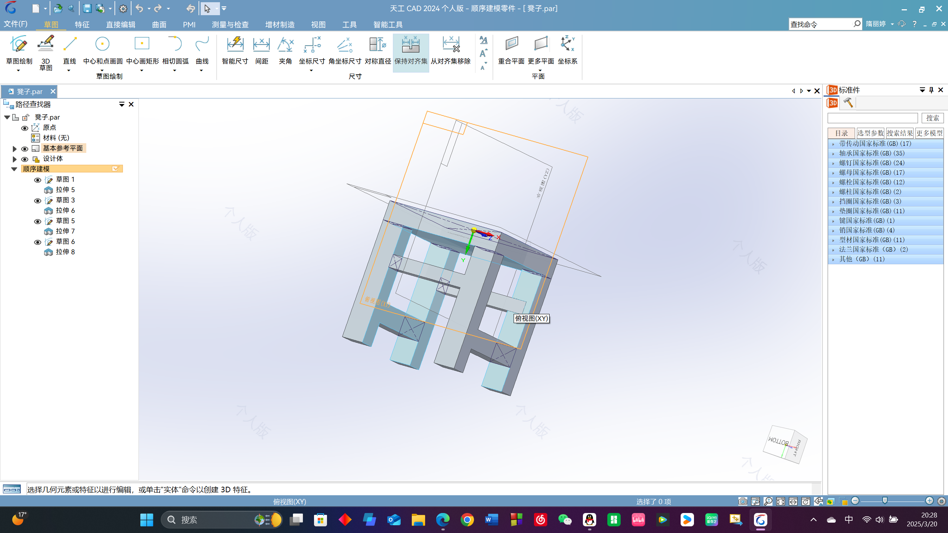Hide 草图 5 using its eye icon
The image size is (948, 533).
pyautogui.click(x=37, y=221)
